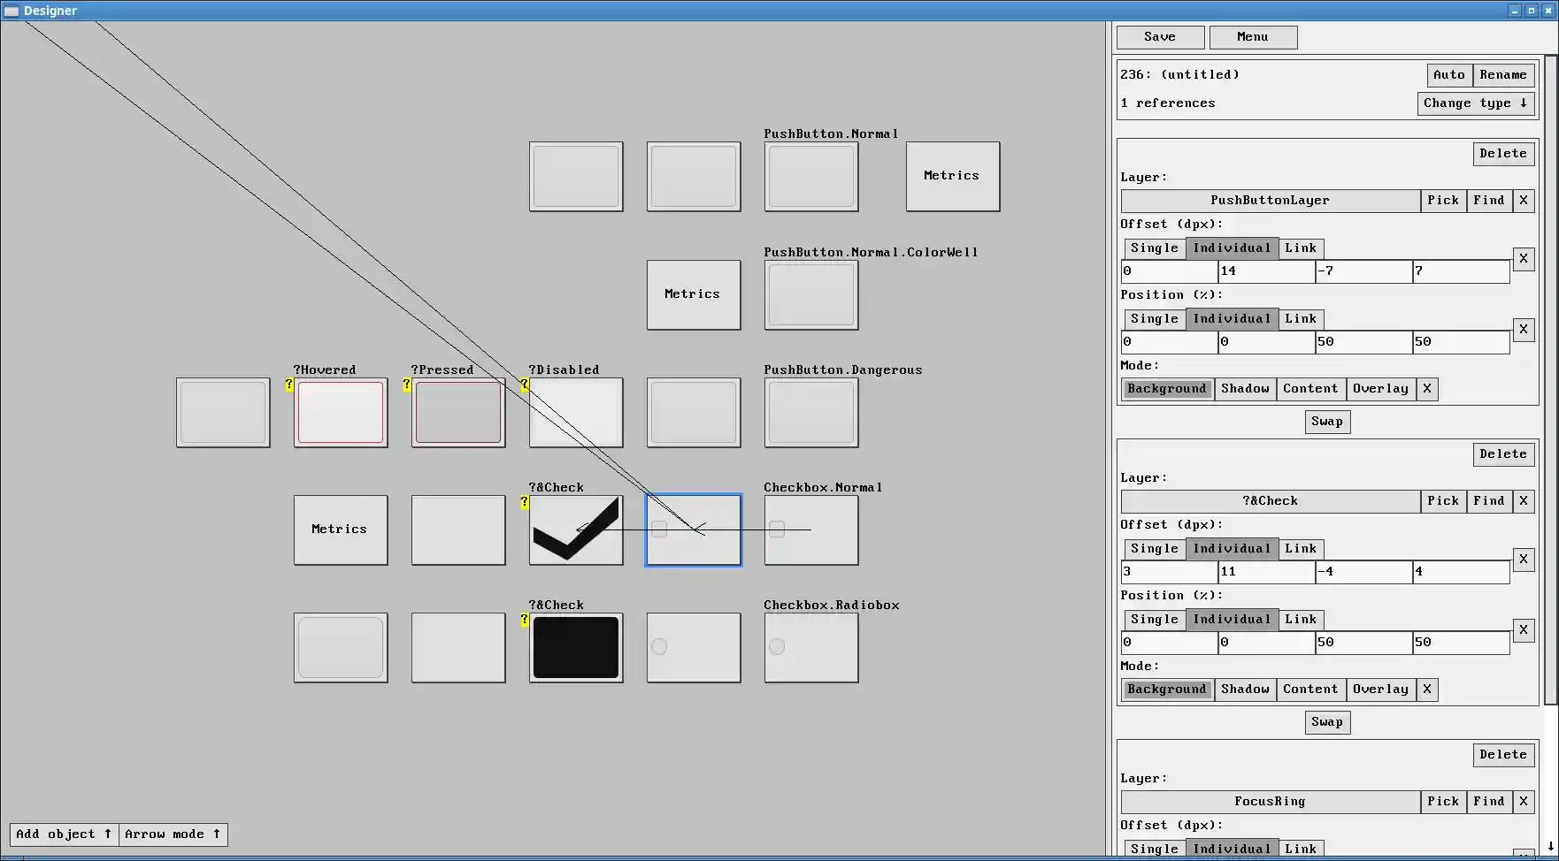Click the yellow question badge on ?Hovered state
Image resolution: width=1559 pixels, height=861 pixels.
pyautogui.click(x=288, y=384)
